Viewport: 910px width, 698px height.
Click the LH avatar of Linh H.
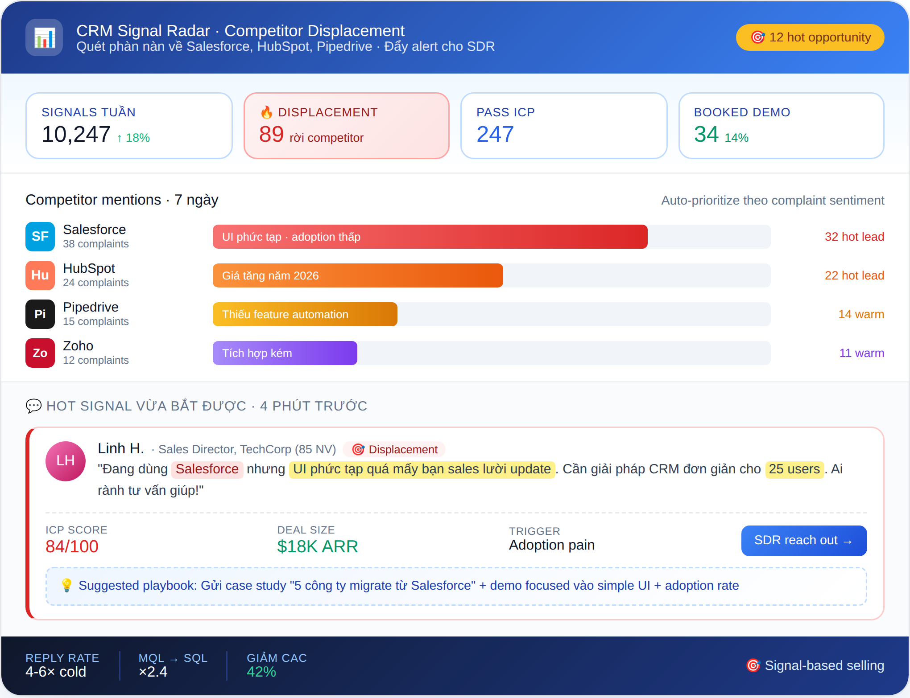[x=66, y=461]
